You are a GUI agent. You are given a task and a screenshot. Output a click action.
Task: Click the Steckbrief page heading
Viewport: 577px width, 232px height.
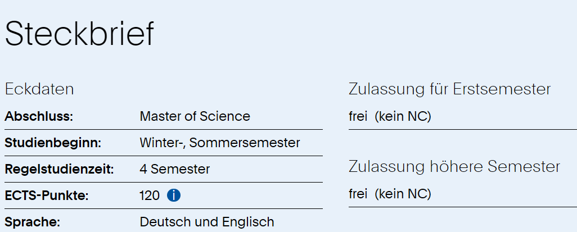point(79,34)
